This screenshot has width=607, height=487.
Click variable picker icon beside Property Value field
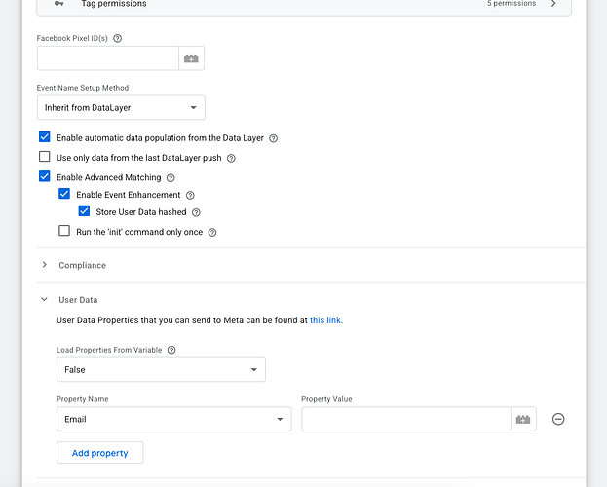point(523,419)
